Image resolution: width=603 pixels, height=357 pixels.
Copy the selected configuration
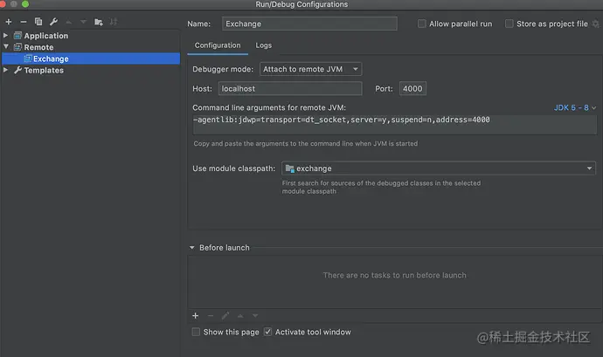(38, 22)
